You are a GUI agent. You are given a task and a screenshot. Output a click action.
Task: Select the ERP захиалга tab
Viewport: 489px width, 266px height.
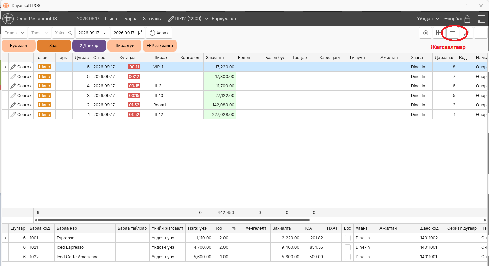pos(160,46)
